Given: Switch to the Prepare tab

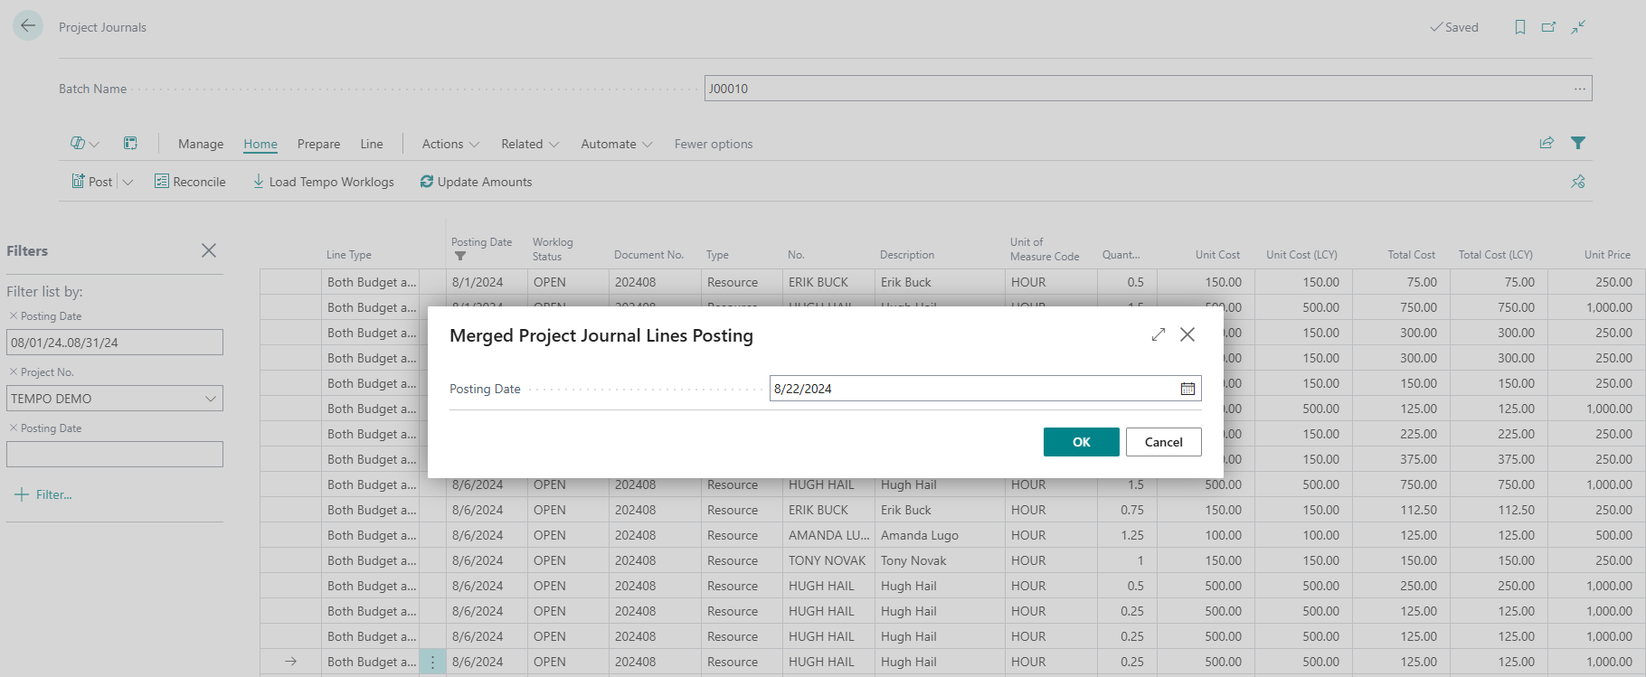Looking at the screenshot, I should coord(318,144).
